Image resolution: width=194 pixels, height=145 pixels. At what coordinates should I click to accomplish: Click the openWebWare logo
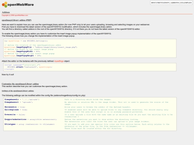tap(18, 5)
